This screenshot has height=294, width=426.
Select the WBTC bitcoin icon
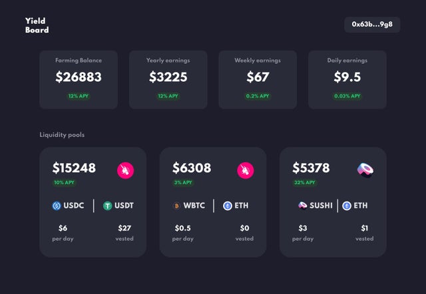click(x=176, y=206)
